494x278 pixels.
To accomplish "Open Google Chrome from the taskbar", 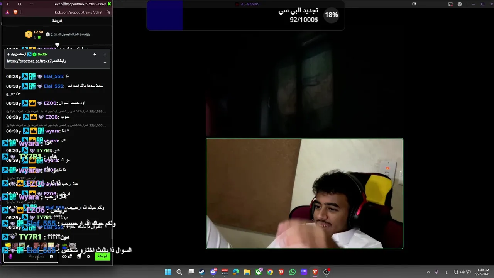I will (270, 272).
